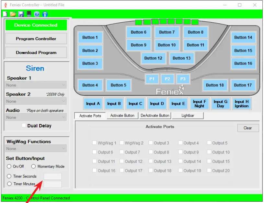Open the Audio dropdown
This screenshot has height=203, width=264.
click(36, 117)
